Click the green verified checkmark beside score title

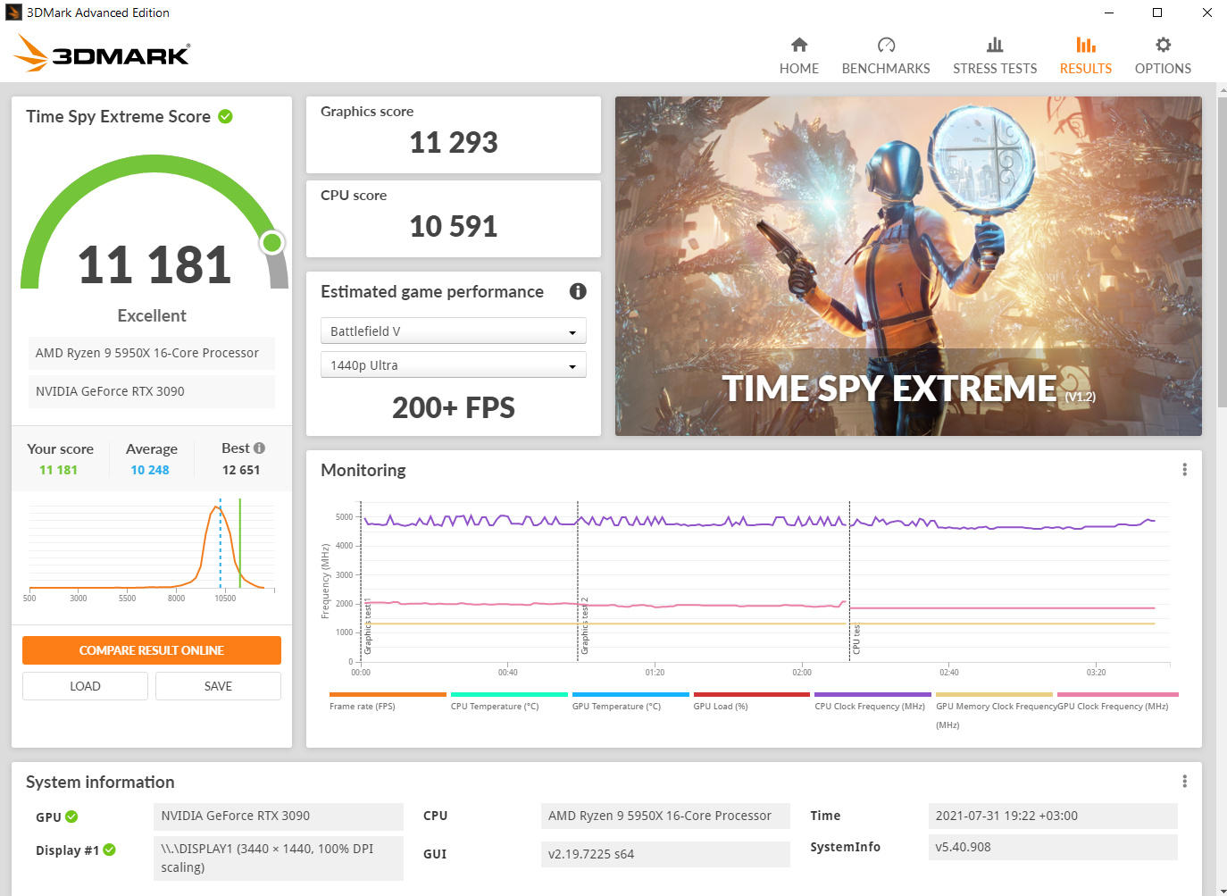pos(226,116)
